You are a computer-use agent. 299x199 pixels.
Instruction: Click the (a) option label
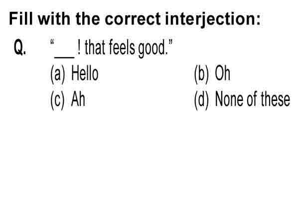click(58, 74)
